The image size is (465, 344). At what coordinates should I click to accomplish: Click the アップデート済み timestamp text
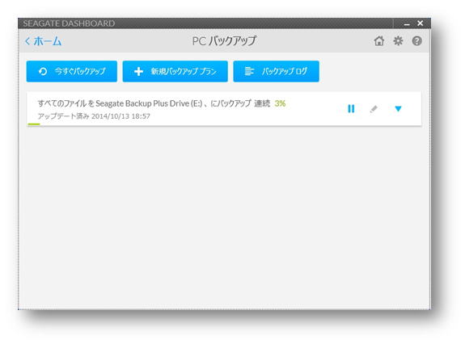coord(94,116)
